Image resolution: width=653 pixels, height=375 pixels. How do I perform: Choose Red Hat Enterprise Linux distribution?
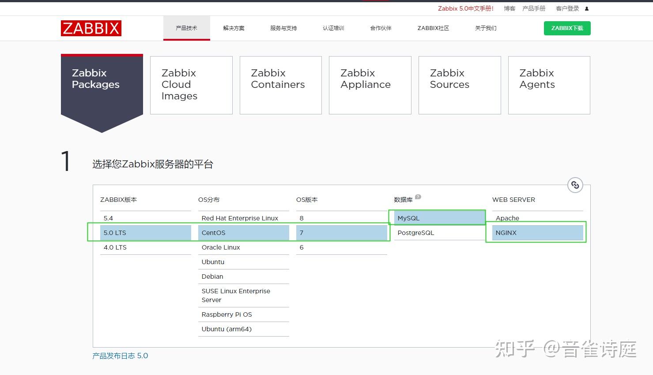(x=240, y=218)
